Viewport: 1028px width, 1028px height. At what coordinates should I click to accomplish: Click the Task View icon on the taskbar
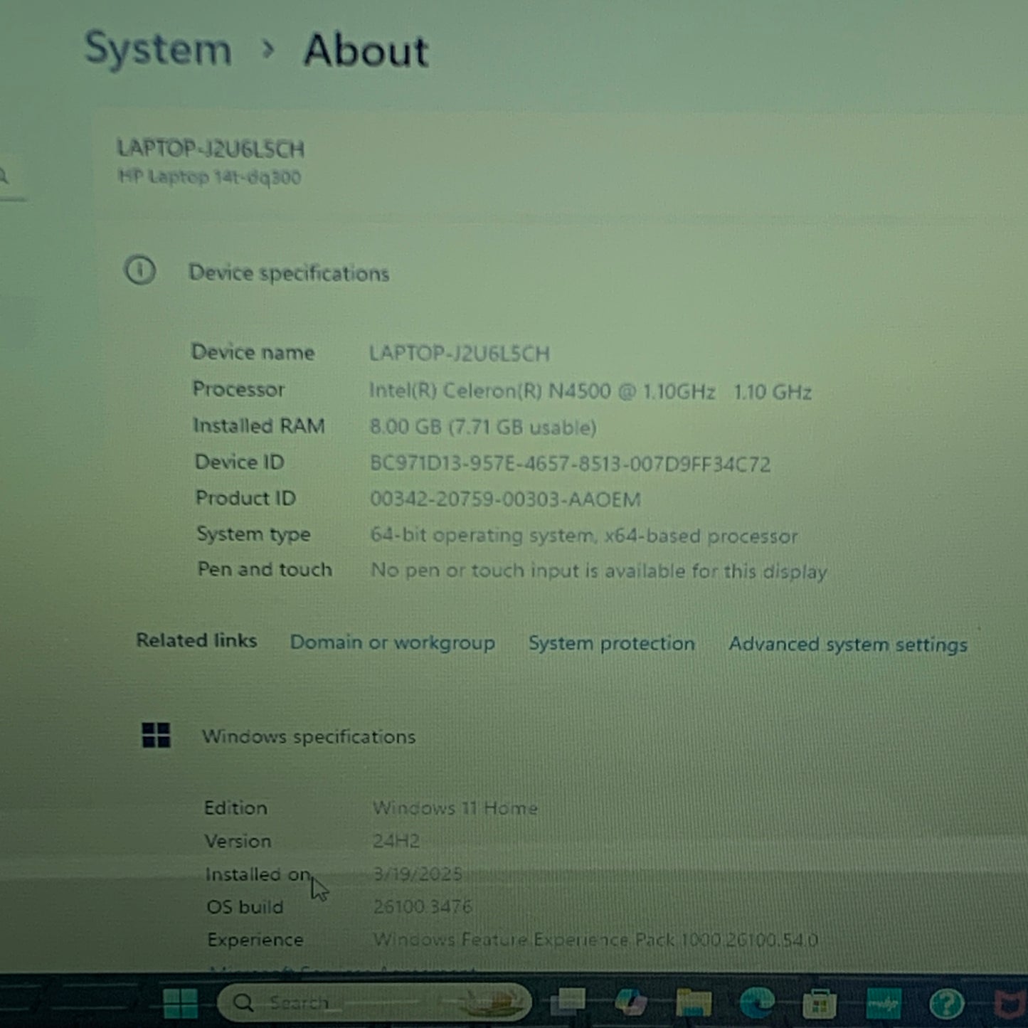click(x=569, y=1002)
